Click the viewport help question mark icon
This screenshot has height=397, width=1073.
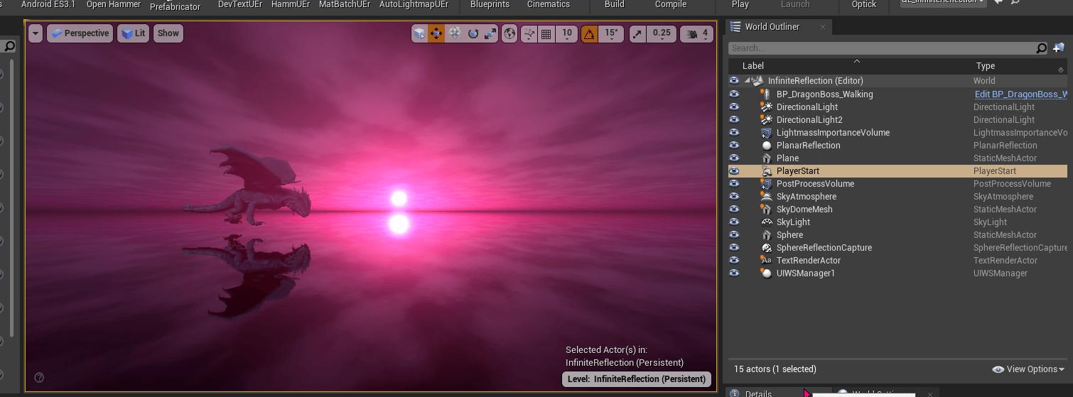(39, 378)
